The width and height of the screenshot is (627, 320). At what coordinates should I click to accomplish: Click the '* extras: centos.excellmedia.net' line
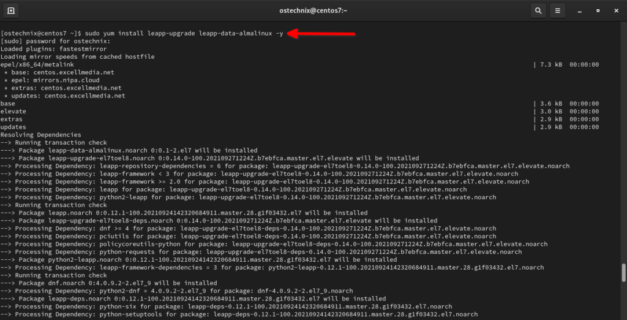click(63, 88)
